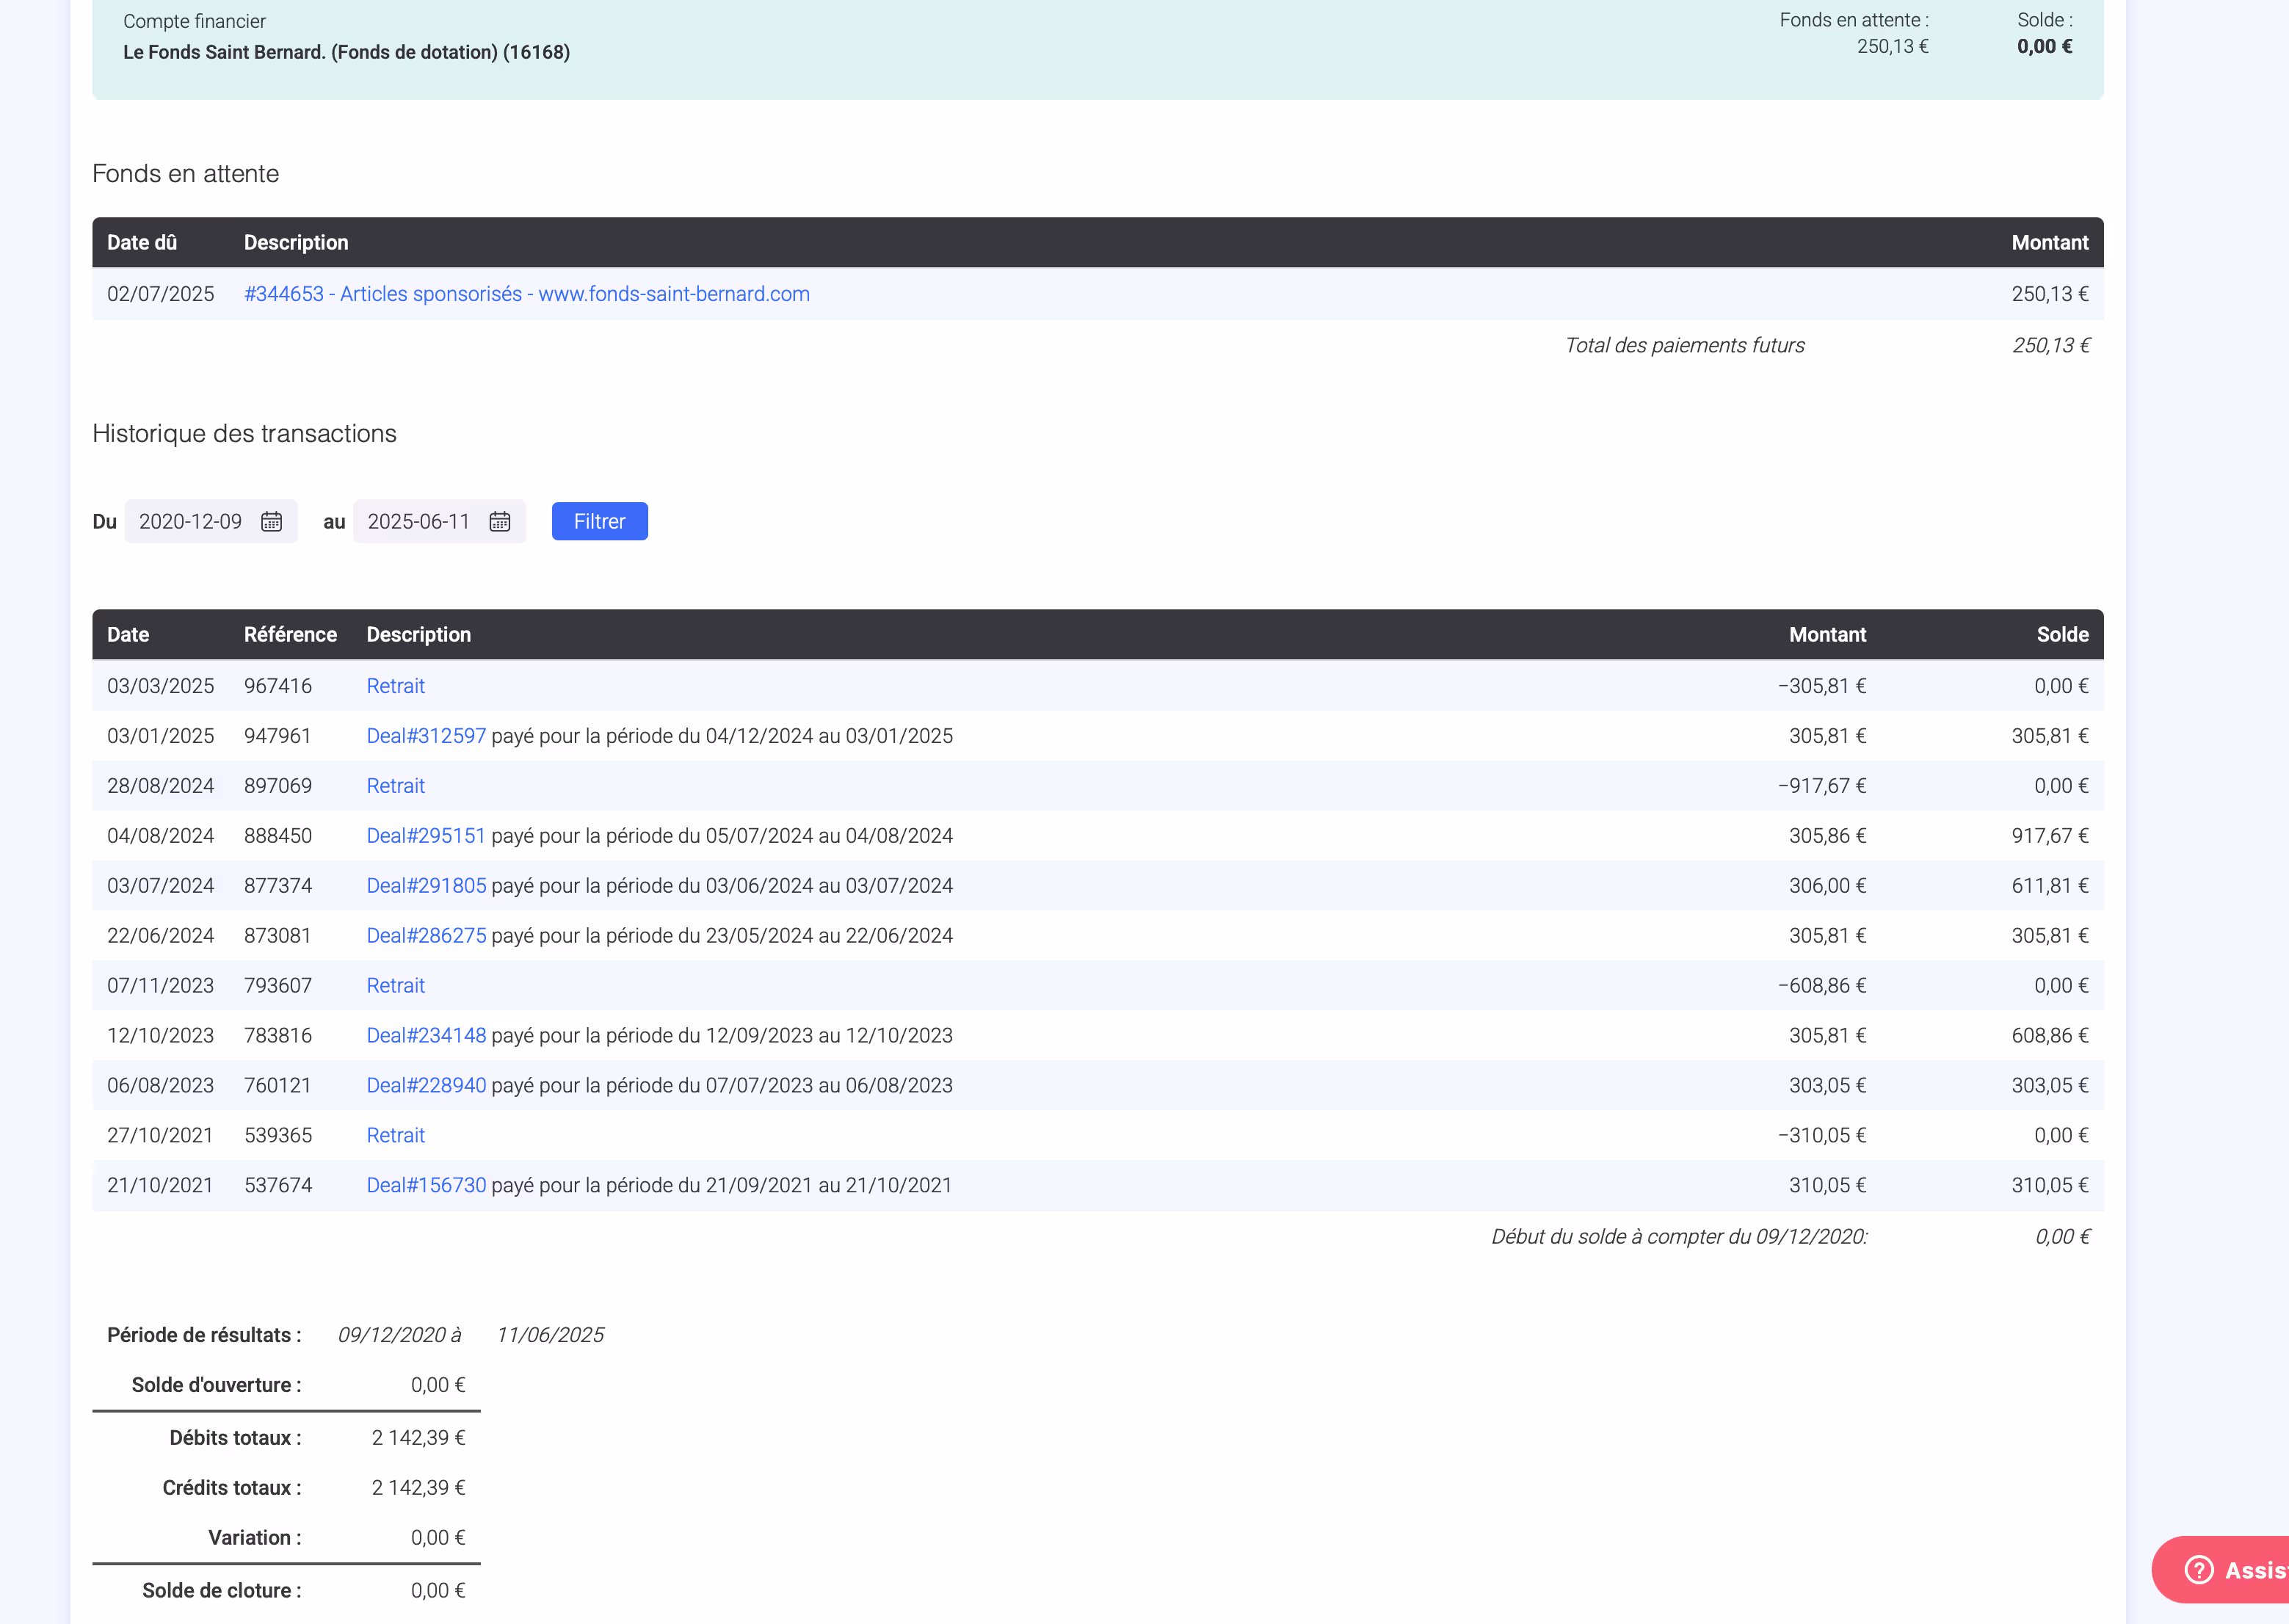This screenshot has height=1624, width=2289.
Task: Open the end date calendar picker icon
Action: coord(500,521)
